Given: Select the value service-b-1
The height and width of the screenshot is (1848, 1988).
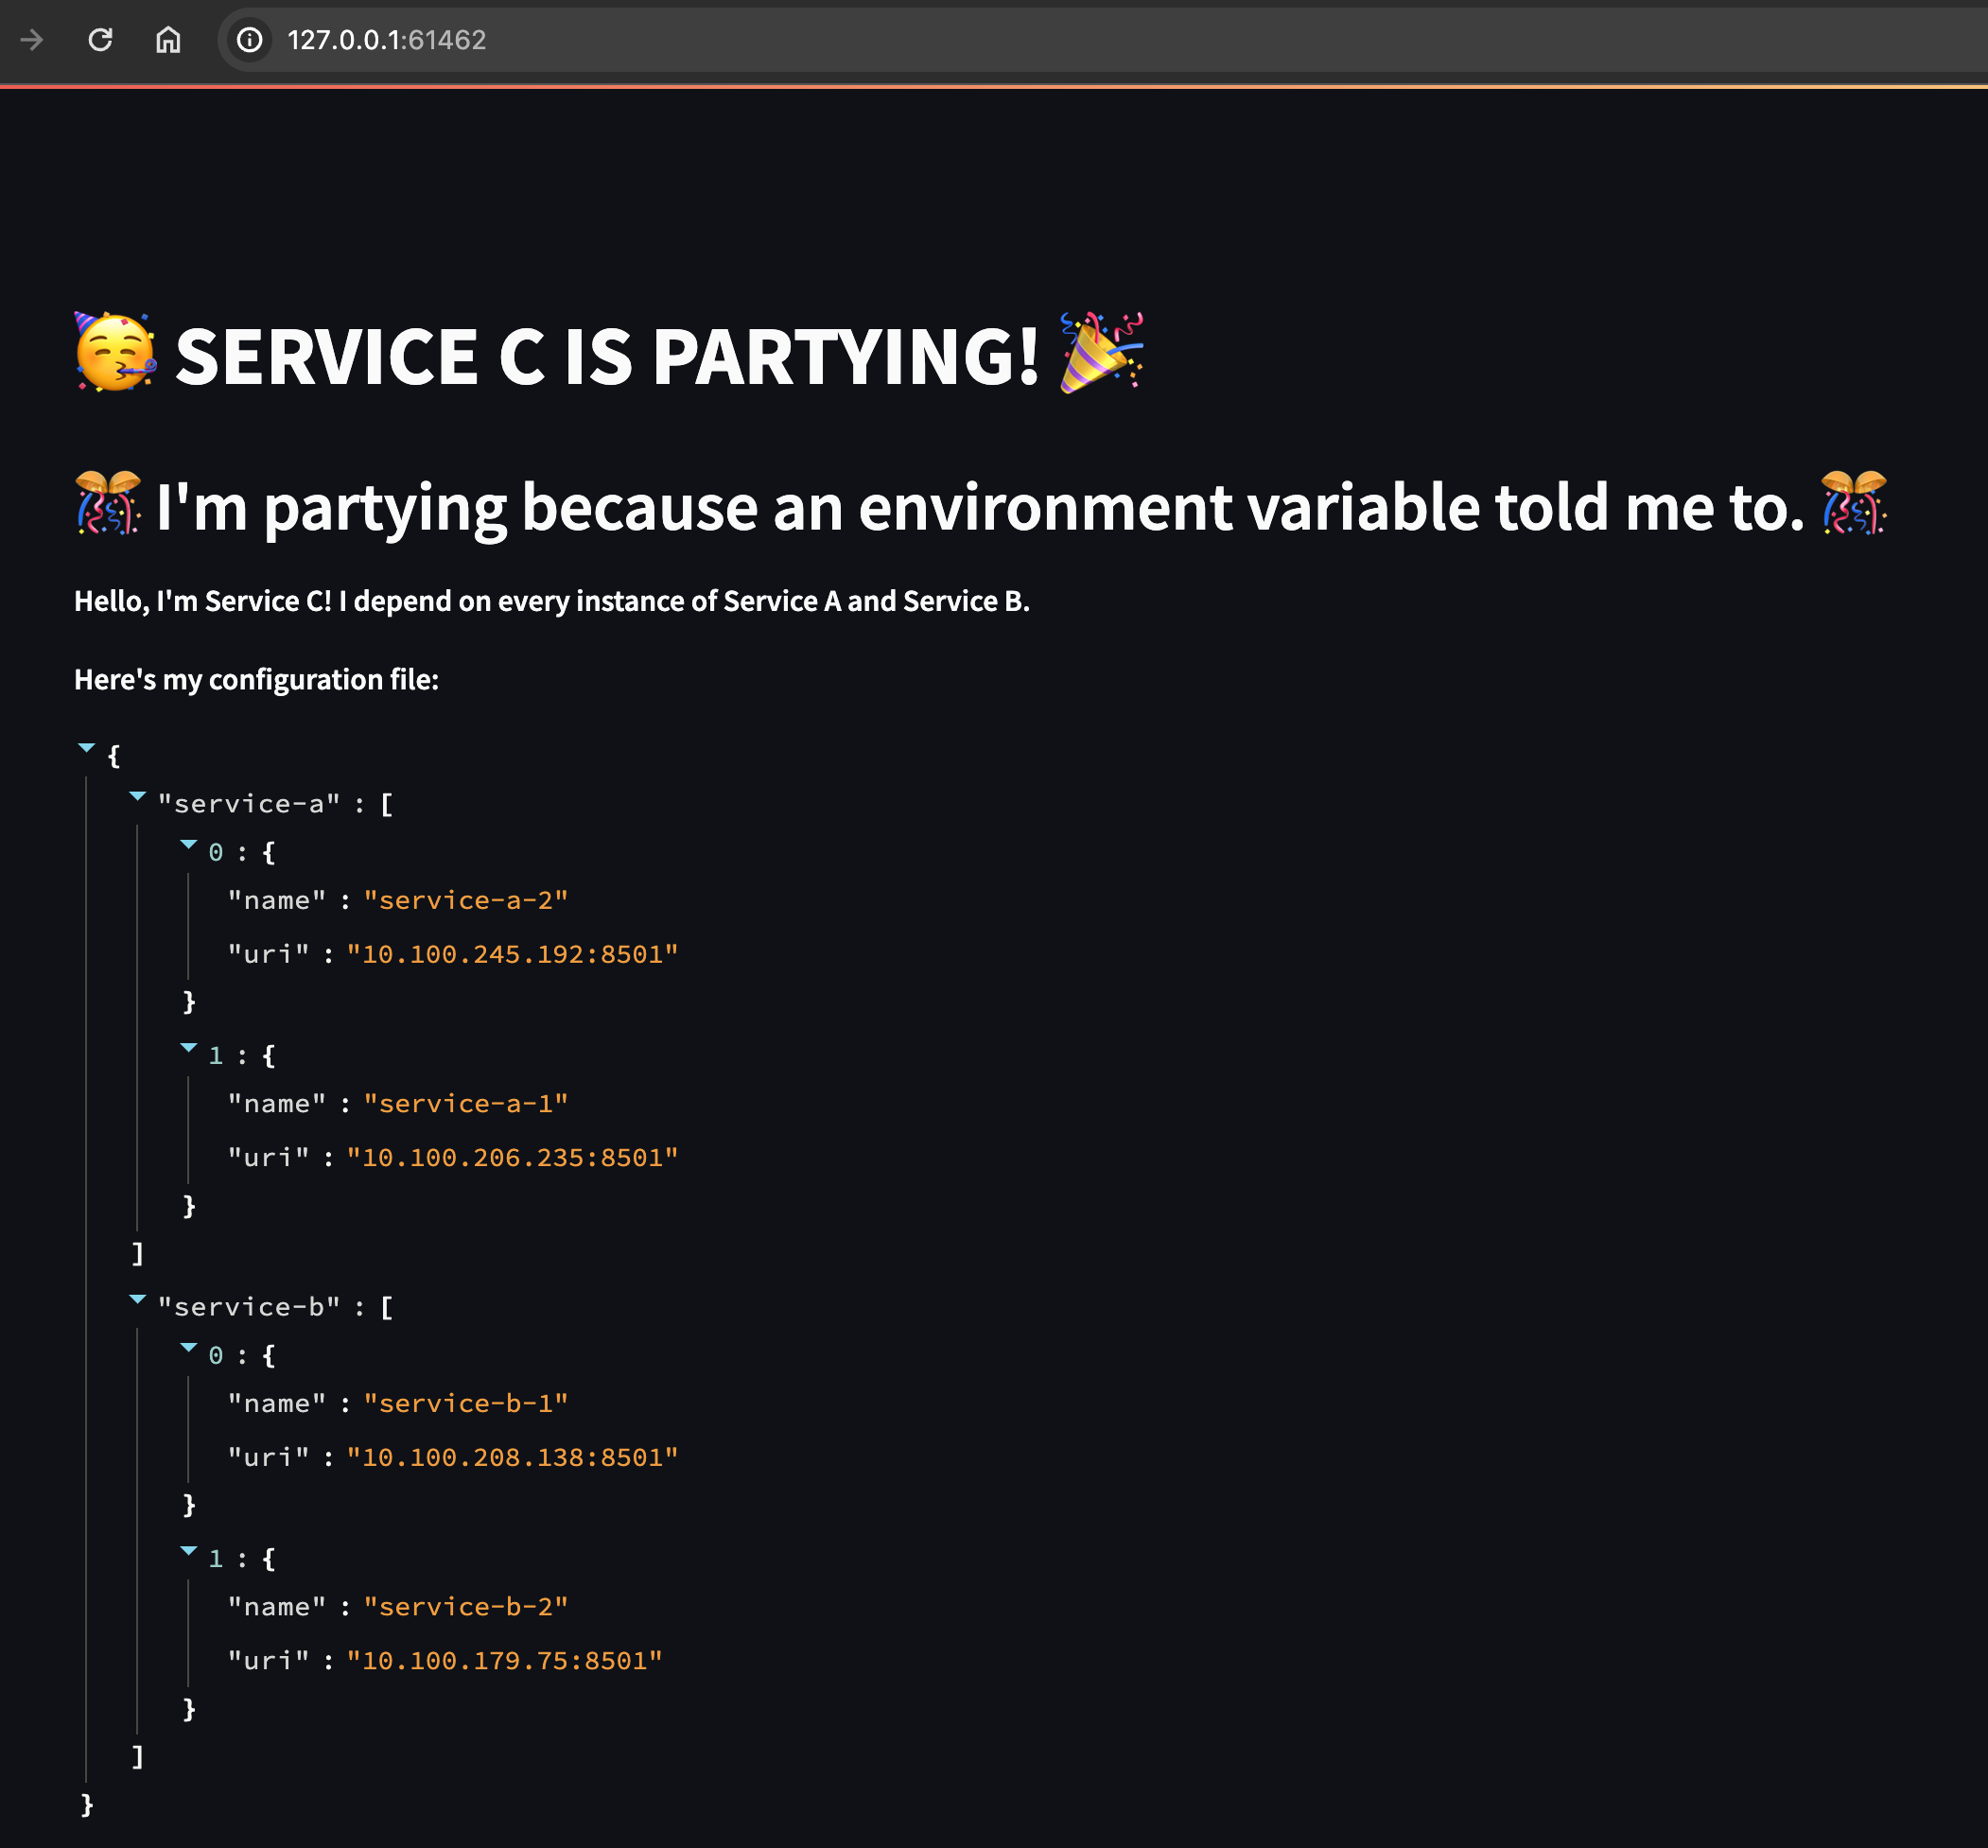Looking at the screenshot, I should point(466,1403).
